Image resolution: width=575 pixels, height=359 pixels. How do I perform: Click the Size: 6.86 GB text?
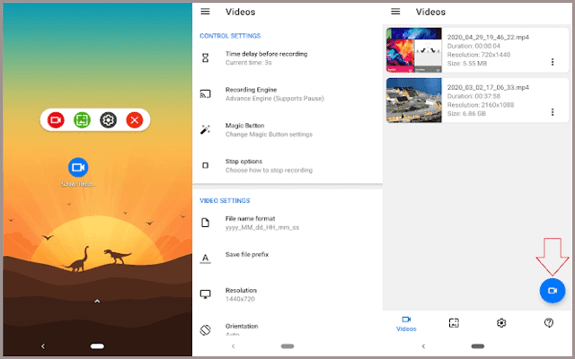466,114
